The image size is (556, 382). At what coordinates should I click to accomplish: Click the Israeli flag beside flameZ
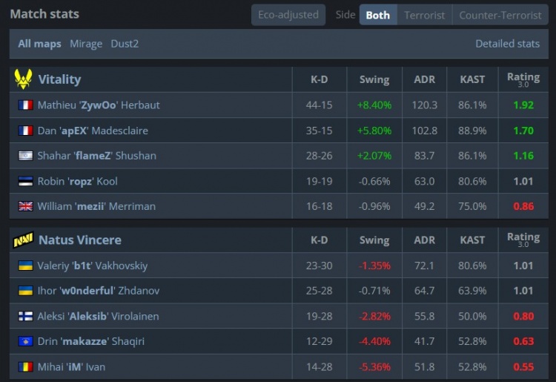click(25, 156)
